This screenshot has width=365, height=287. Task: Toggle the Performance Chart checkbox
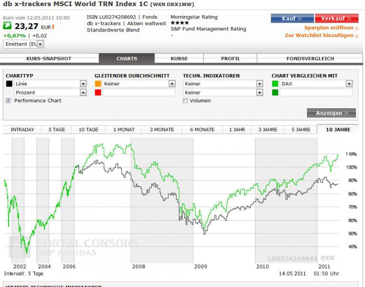click(9, 101)
